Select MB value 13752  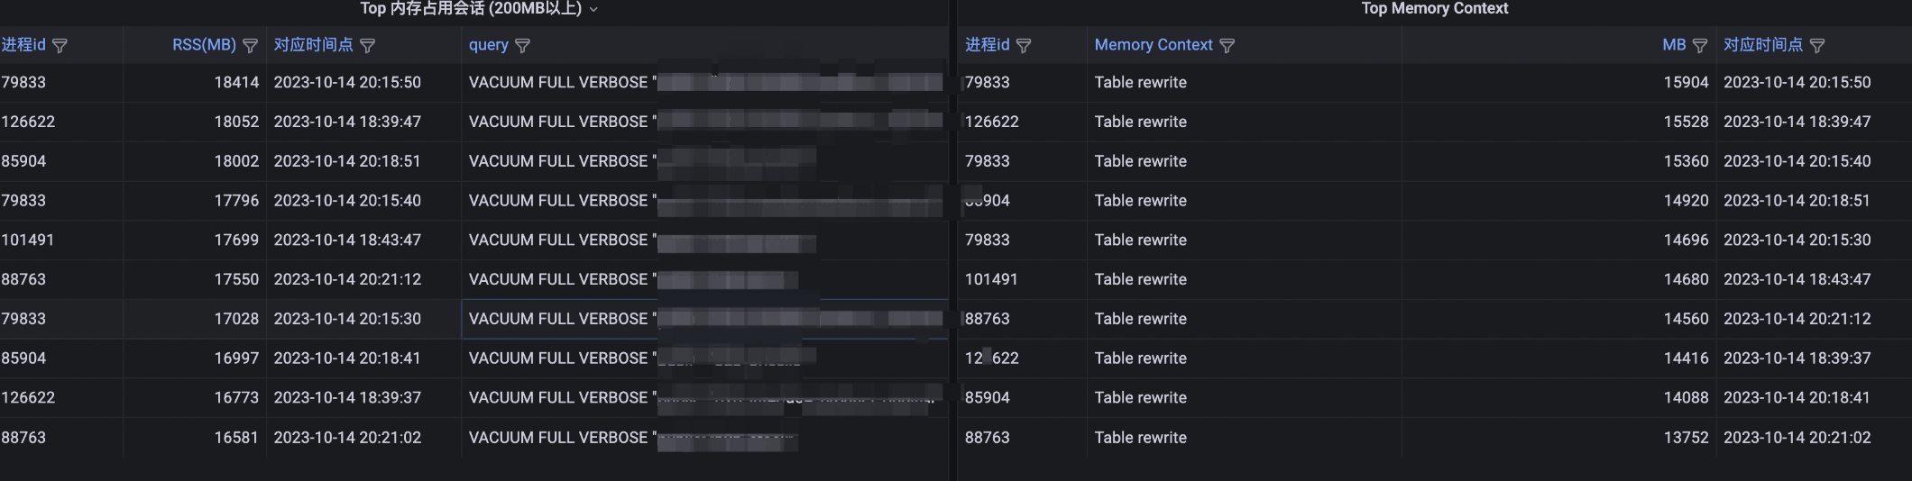pyautogui.click(x=1686, y=438)
